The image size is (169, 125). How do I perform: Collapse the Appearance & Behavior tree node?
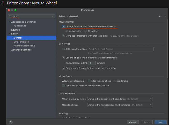click(x=10, y=22)
